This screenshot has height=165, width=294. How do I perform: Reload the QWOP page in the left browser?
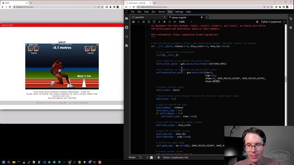pos(10,7)
